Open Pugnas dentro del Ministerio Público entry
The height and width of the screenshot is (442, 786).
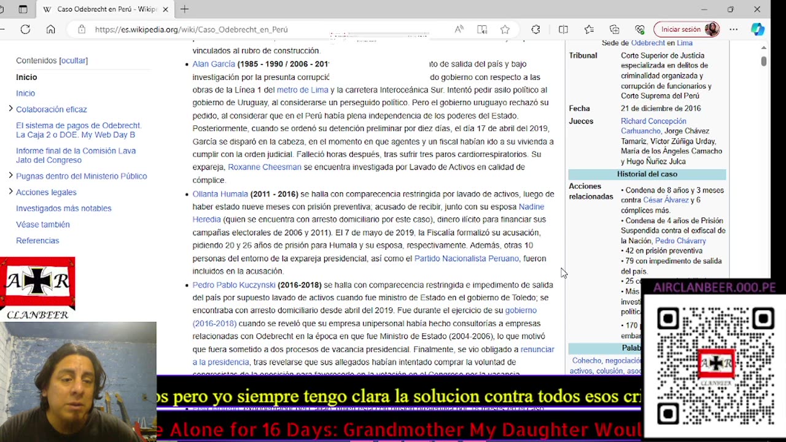[82, 176]
